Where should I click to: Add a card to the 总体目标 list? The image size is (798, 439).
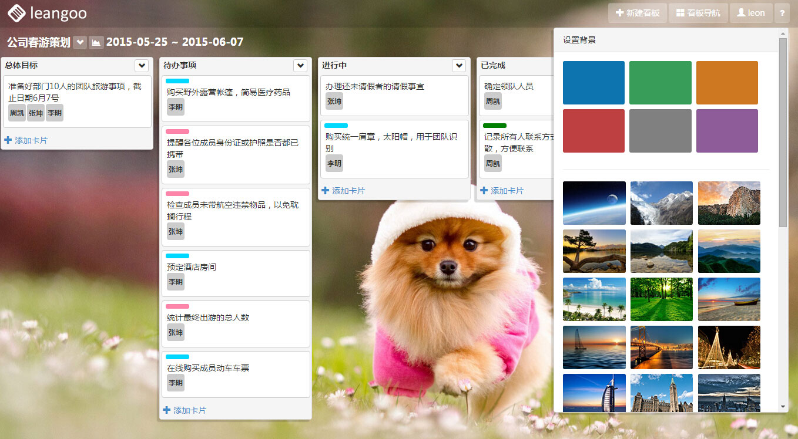26,140
